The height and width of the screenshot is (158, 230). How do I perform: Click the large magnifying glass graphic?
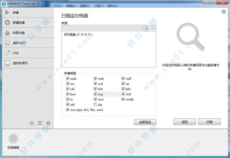(x=190, y=37)
